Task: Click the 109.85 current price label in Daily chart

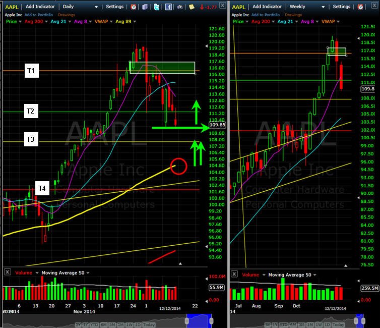Action: pos(217,125)
